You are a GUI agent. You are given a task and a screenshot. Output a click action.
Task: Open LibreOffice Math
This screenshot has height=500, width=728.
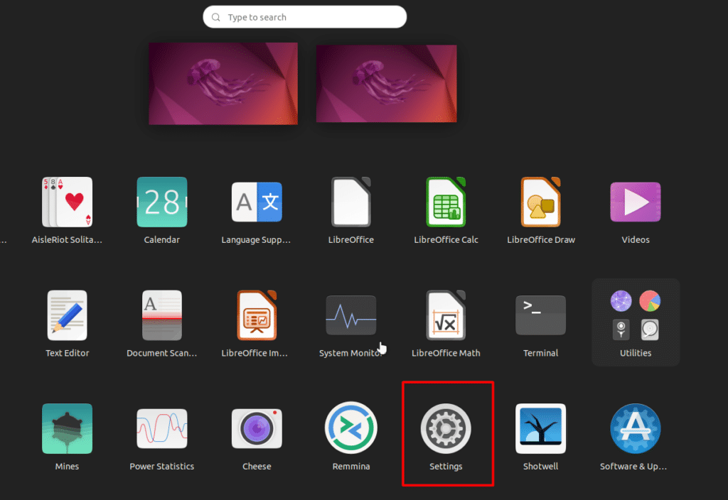[446, 315]
